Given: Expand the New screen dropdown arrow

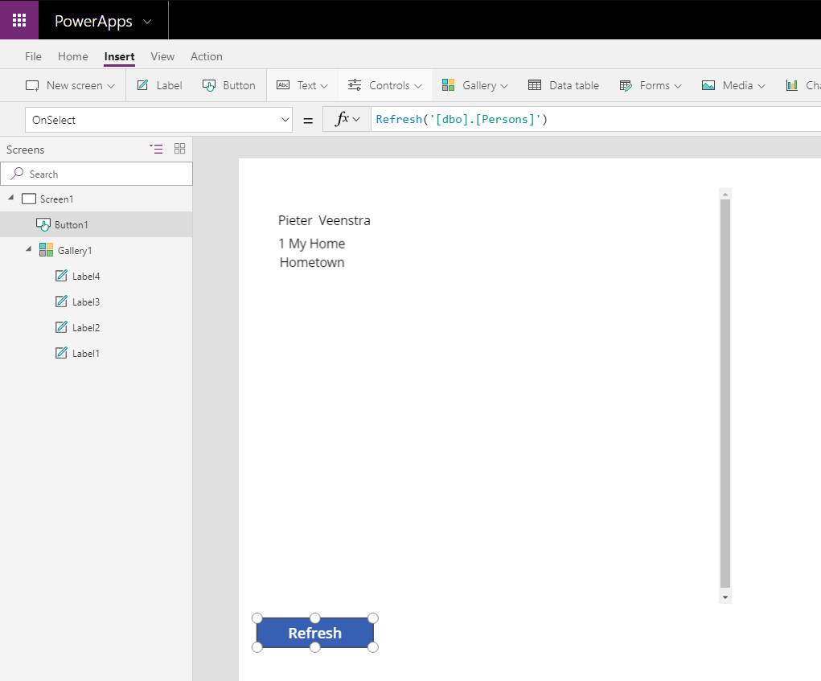Looking at the screenshot, I should click(111, 86).
